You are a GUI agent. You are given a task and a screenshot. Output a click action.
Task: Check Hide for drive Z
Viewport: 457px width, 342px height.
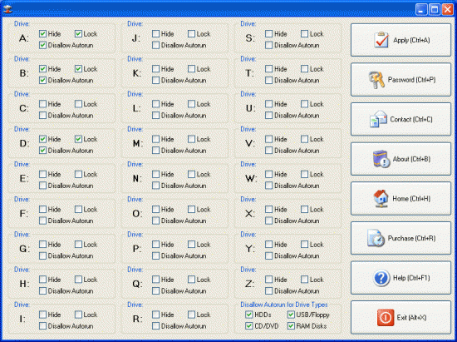(x=268, y=280)
